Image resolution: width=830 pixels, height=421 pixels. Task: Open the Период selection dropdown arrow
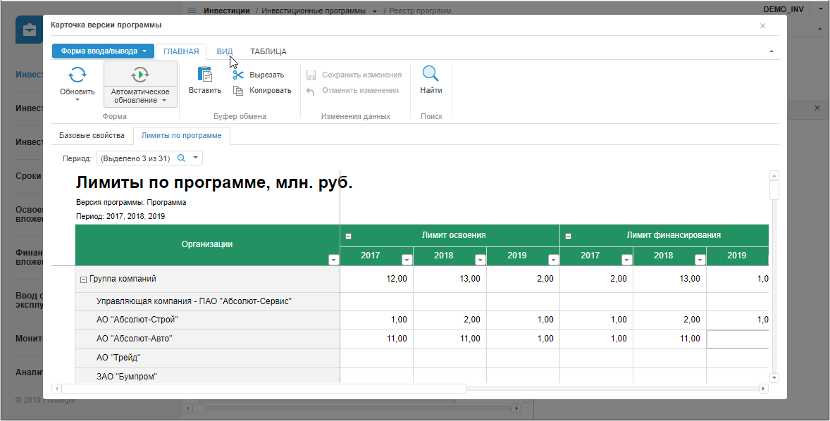pyautogui.click(x=196, y=158)
